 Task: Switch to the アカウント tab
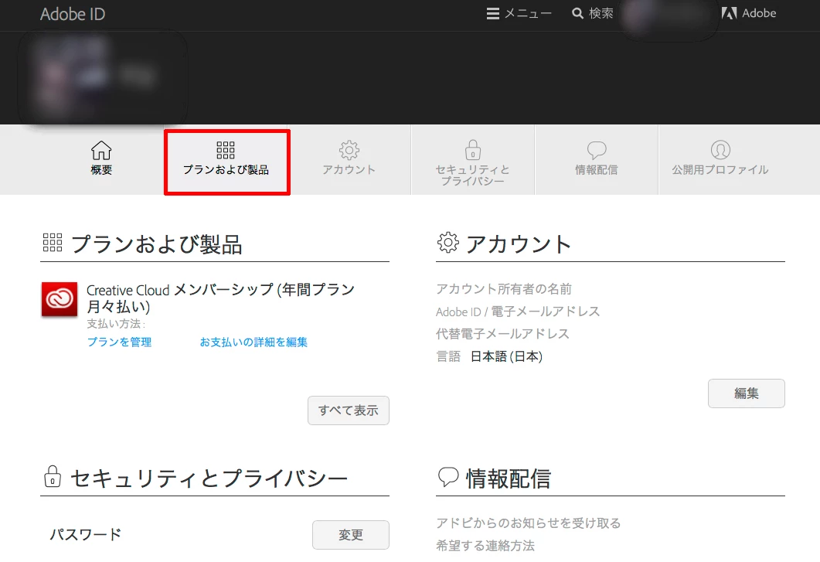(x=349, y=159)
